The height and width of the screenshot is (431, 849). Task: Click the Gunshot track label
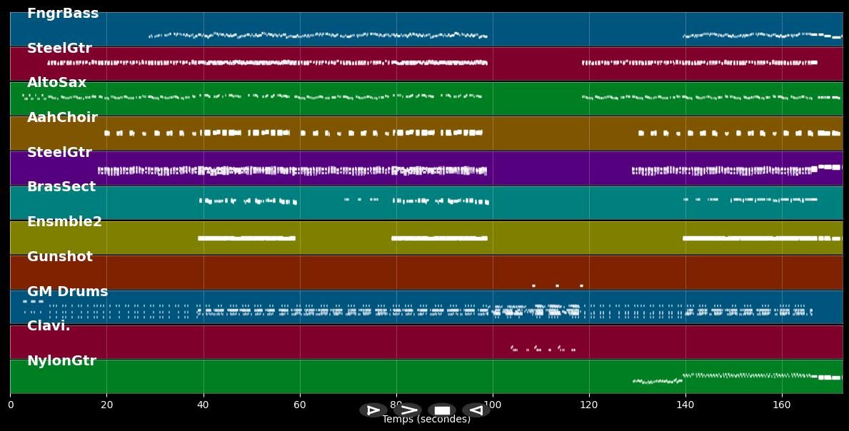point(60,257)
